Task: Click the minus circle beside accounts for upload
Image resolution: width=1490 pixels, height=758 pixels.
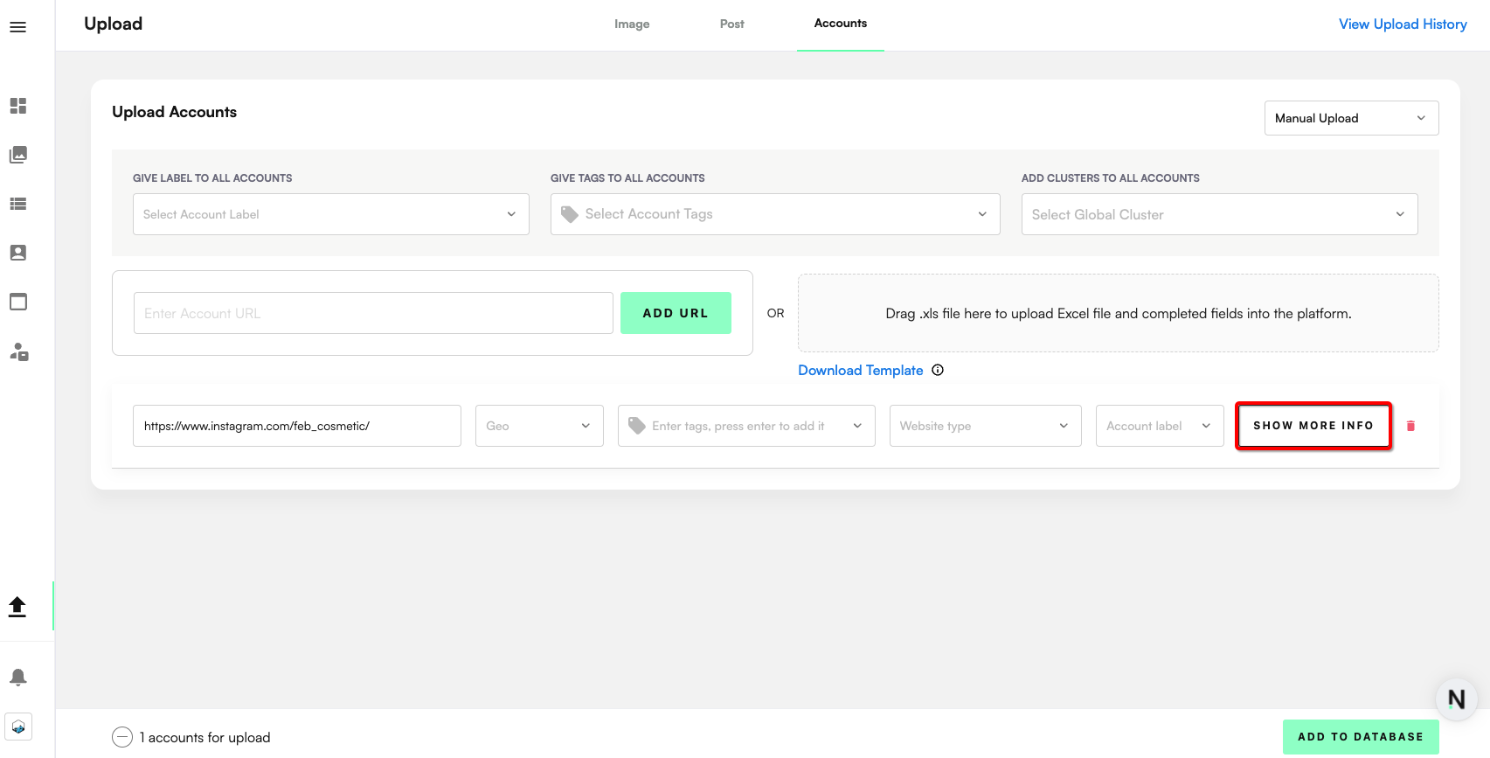Action: (x=122, y=737)
